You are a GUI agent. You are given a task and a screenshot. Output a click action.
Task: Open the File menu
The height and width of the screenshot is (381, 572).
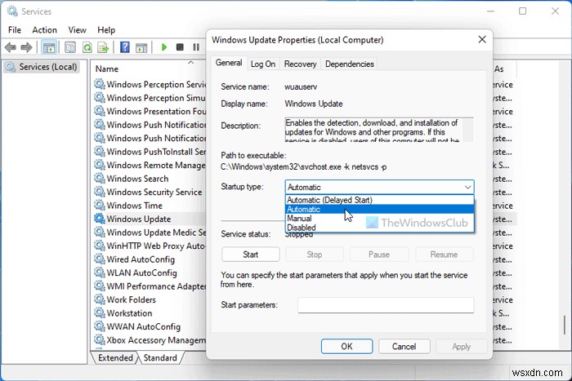[x=15, y=30]
